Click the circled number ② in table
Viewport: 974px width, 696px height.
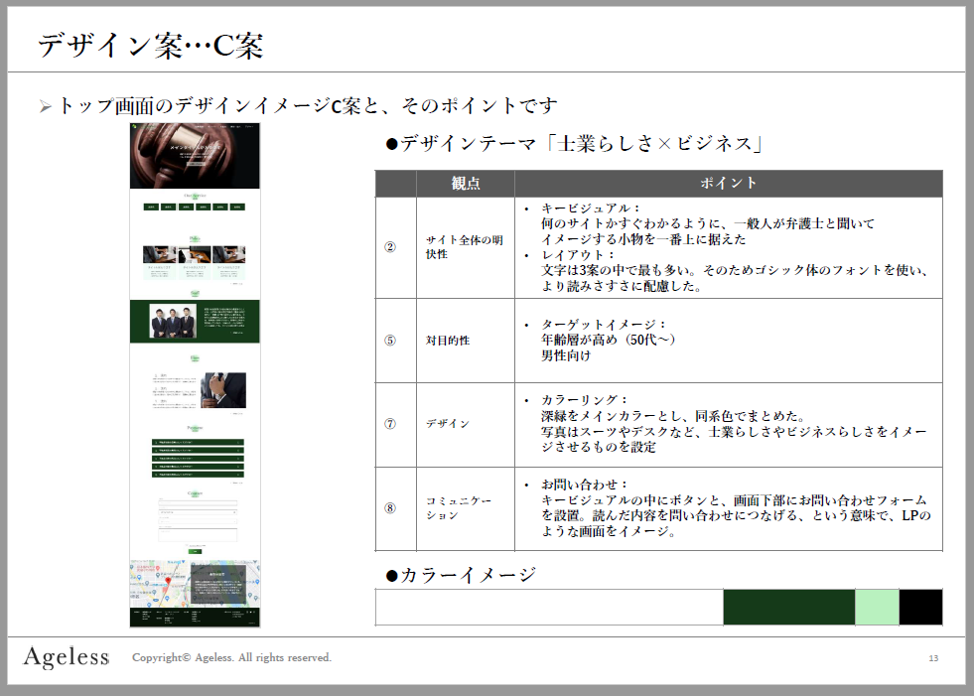coord(390,247)
